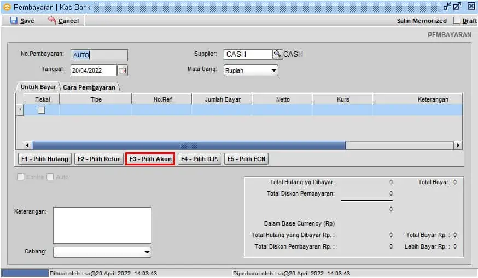
Task: Click the Save button in toolbar
Action: pyautogui.click(x=22, y=21)
